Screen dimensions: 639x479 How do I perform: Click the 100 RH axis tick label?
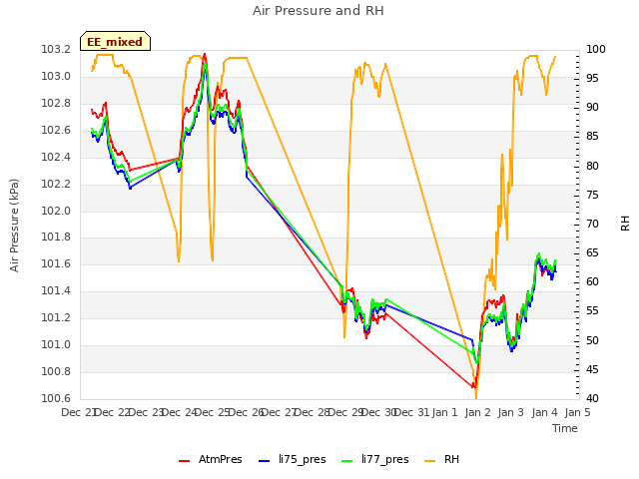click(x=595, y=50)
